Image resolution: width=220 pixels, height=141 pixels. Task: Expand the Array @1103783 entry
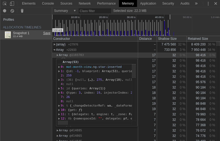(58, 55)
